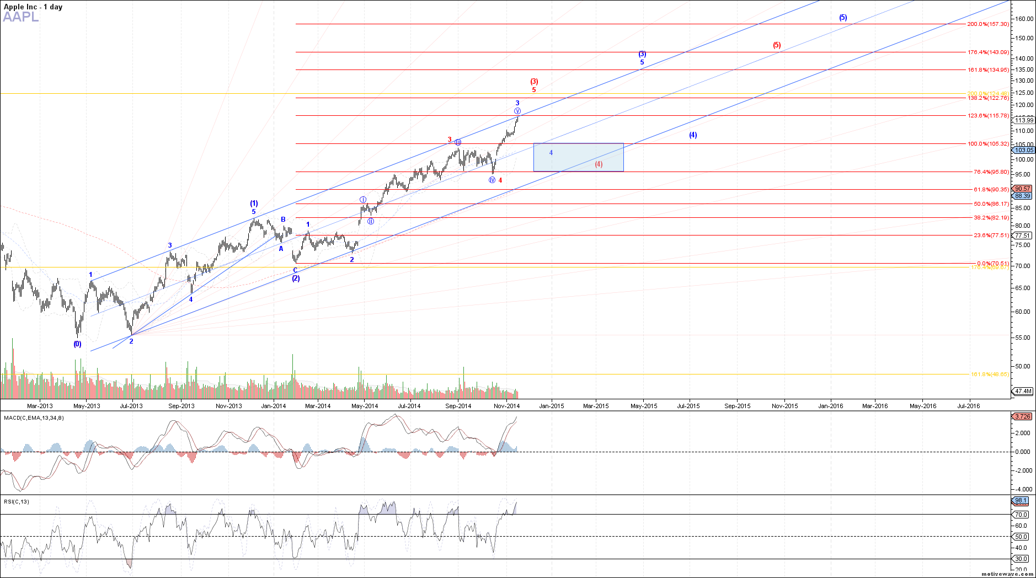Click the Nov-2014 date axis label
The width and height of the screenshot is (1036, 578).
pos(507,406)
